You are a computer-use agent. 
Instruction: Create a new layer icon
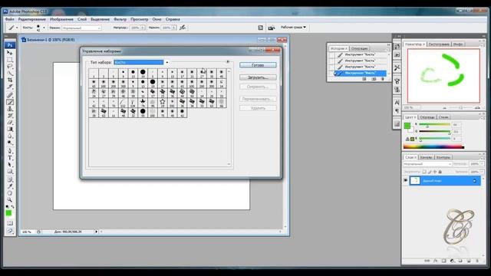469,261
